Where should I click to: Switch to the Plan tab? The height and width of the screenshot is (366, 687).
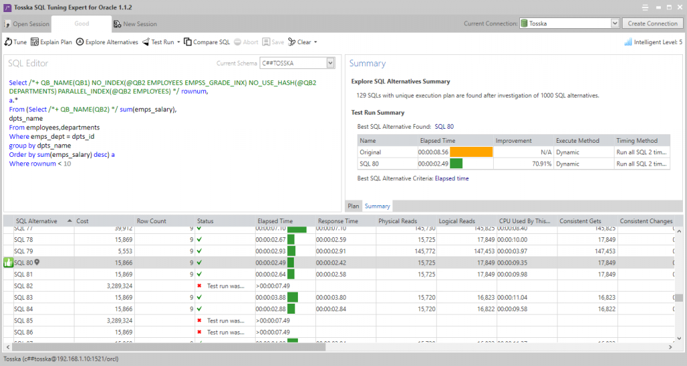[x=353, y=206]
